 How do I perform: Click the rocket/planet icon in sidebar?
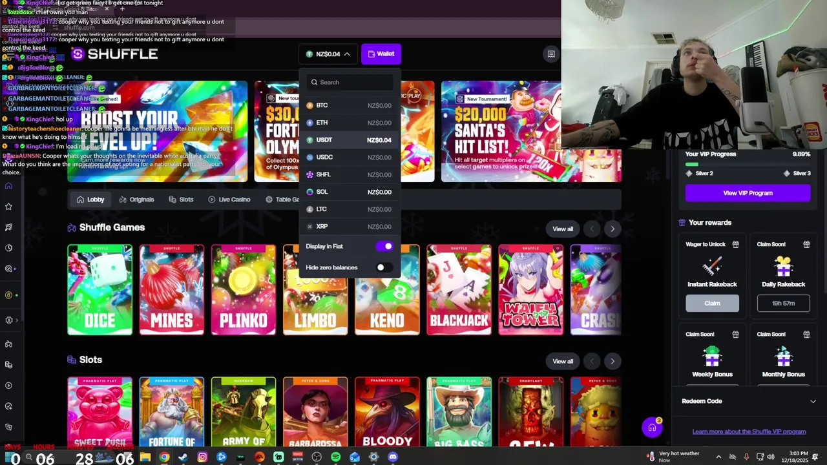tap(8, 227)
